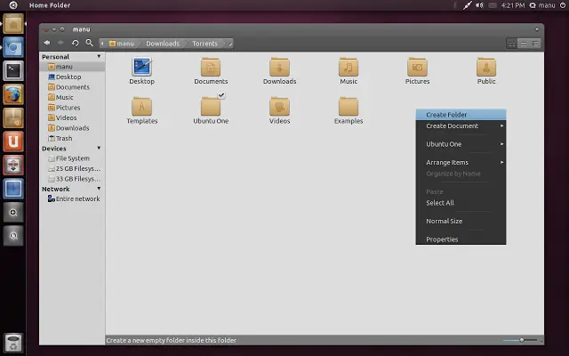Open Trash at launcher bottom

[13, 343]
